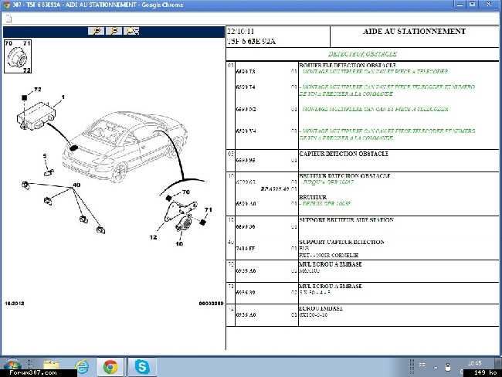
Task: Click the SUPPORT CAPTEUR DETECTION title
Action: [341, 242]
